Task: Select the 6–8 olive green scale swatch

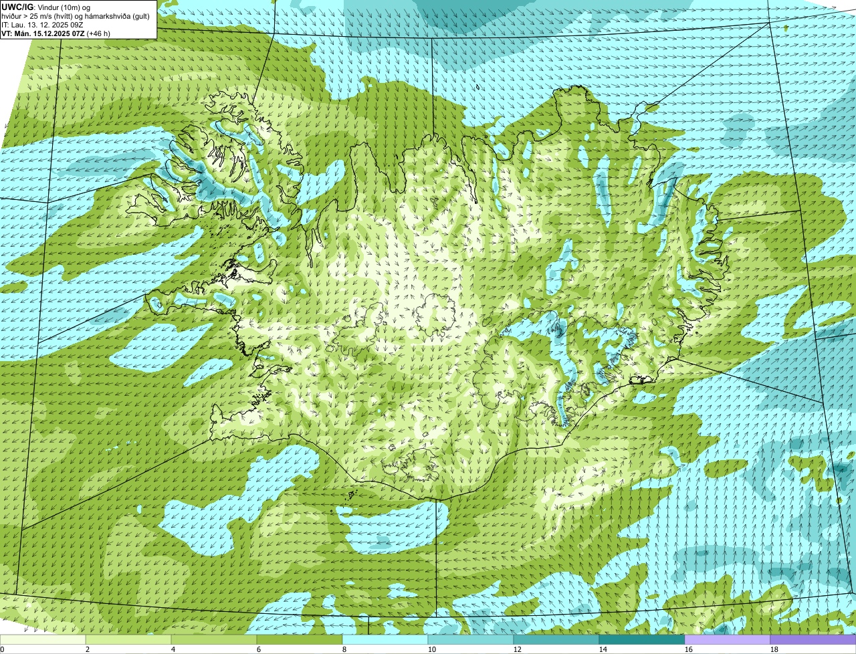Action: click(x=300, y=639)
